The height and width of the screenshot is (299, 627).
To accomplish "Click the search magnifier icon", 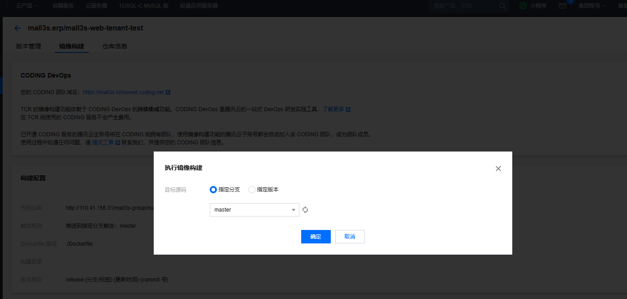I will [502, 6].
